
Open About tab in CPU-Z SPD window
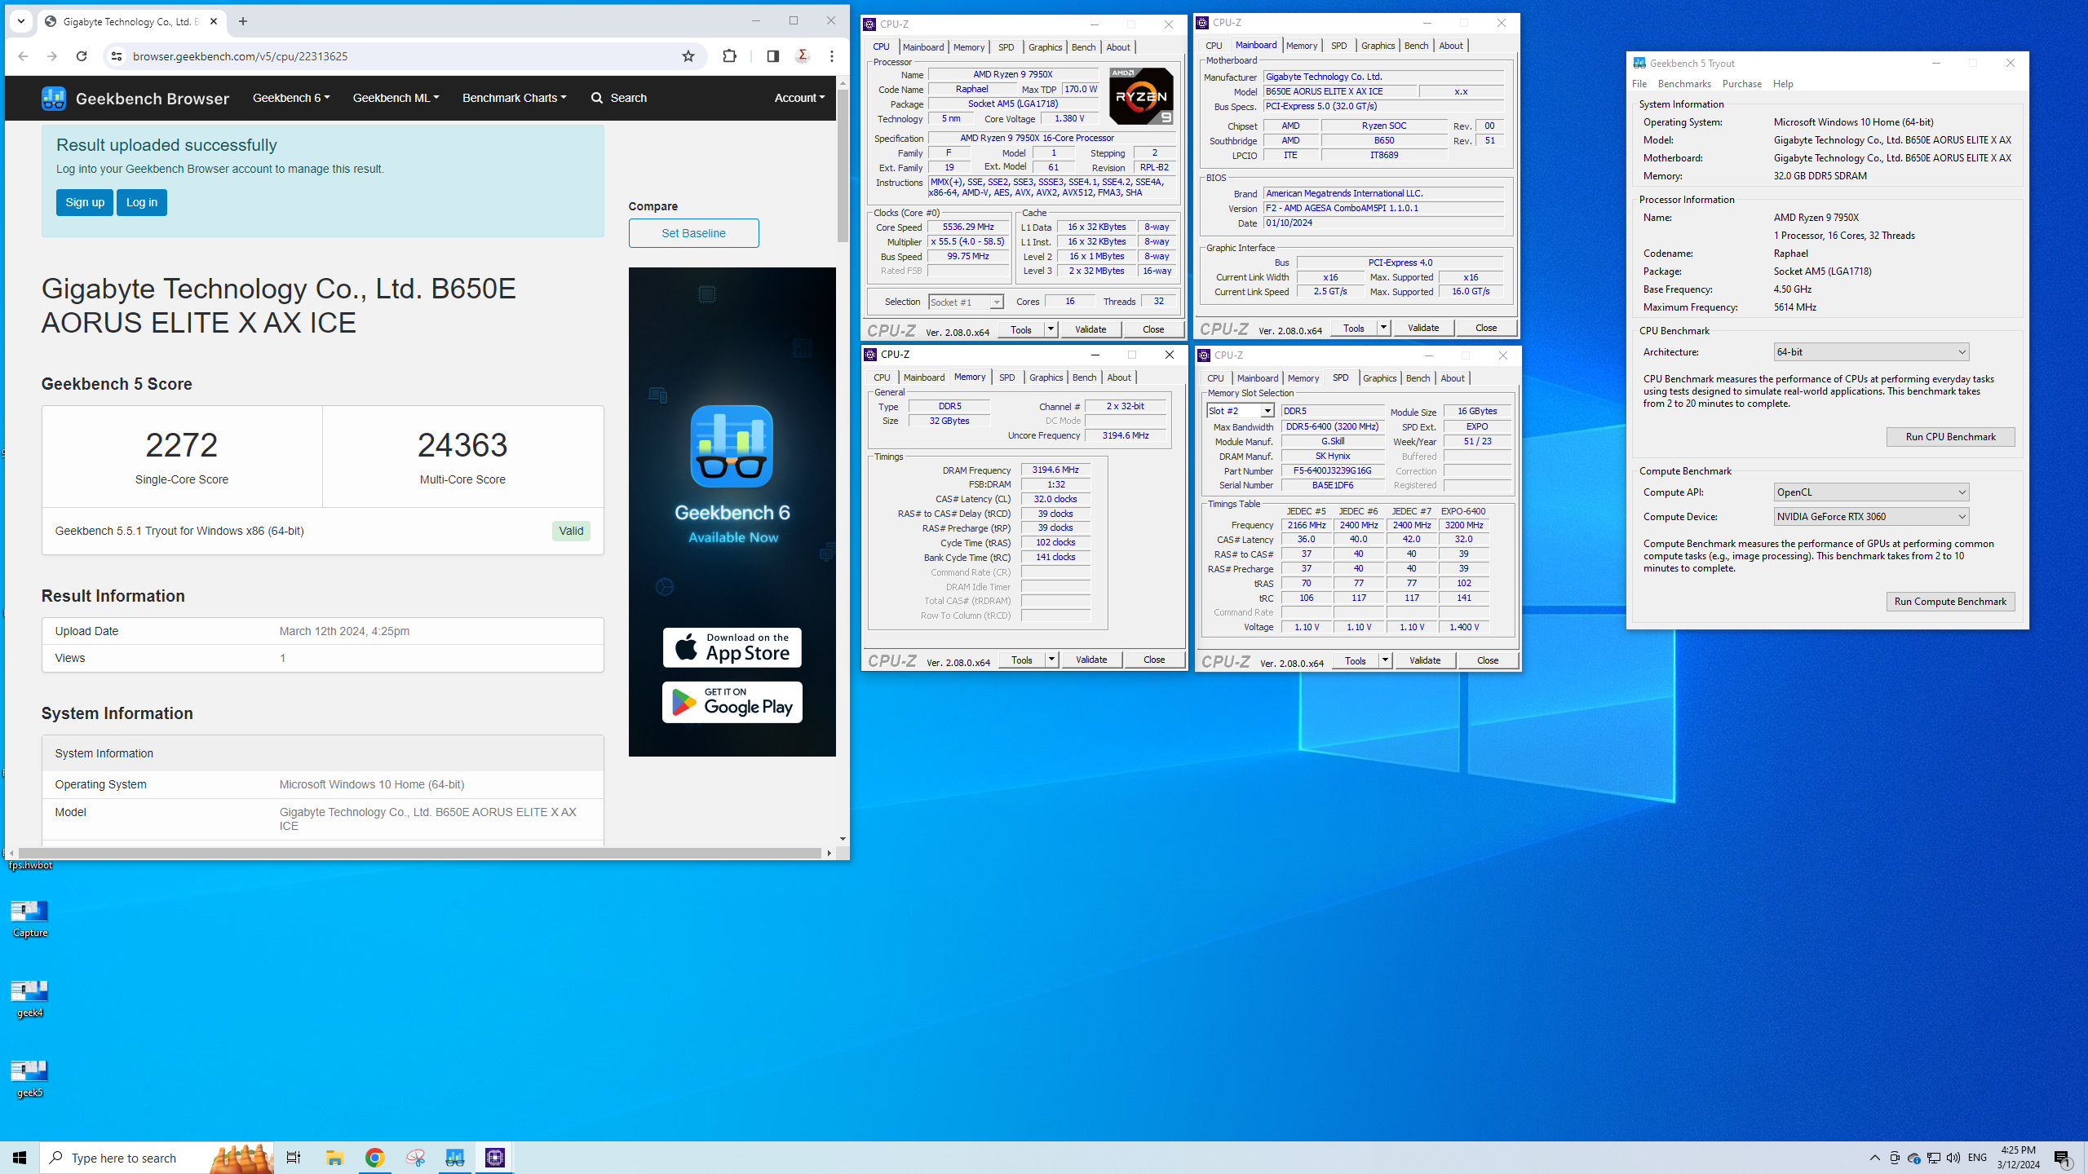tap(1452, 378)
